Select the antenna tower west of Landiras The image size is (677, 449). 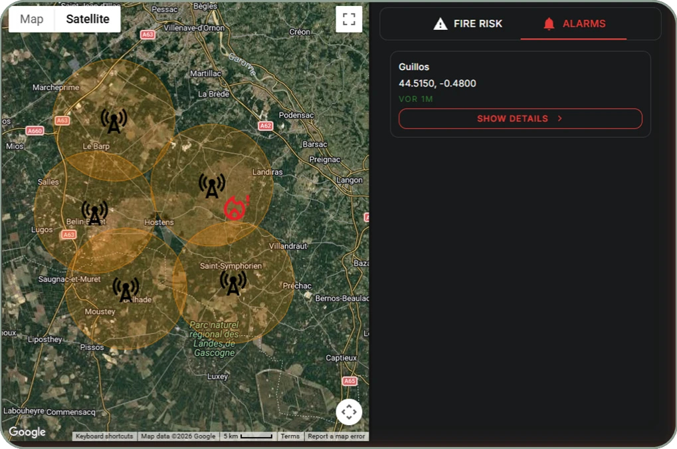click(212, 186)
